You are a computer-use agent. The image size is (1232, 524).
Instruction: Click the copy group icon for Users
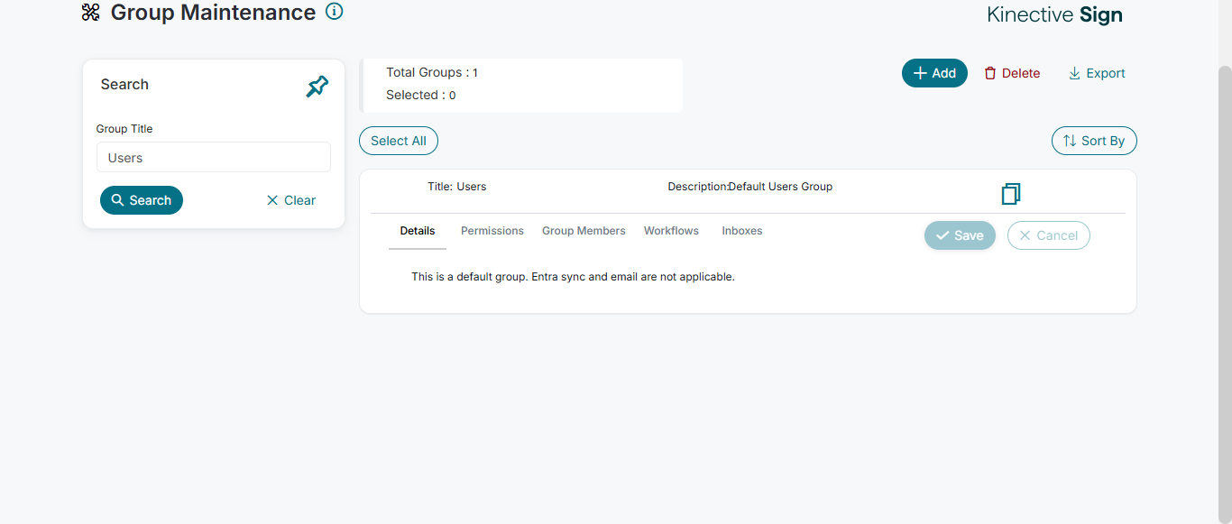1011,193
